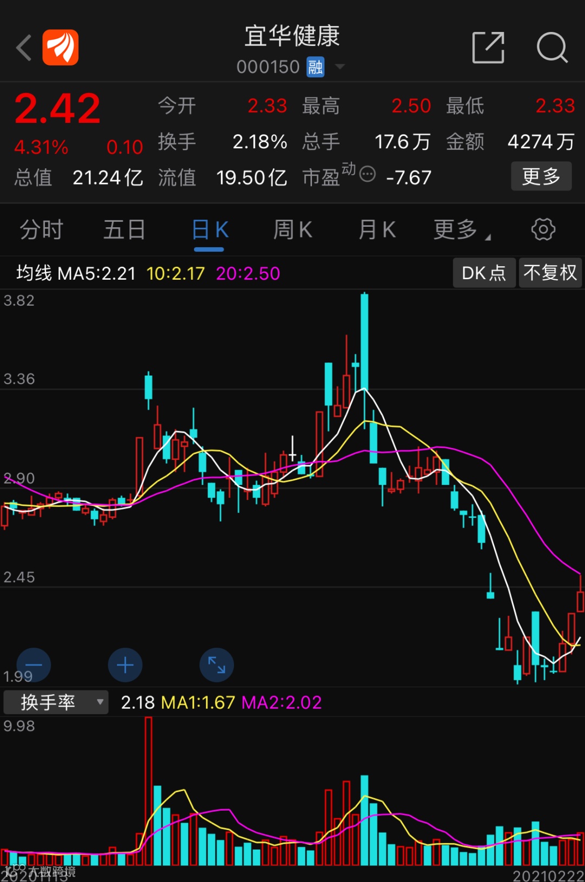Tap the 均线 MA5:2.21 label
The image size is (585, 882).
click(x=76, y=273)
